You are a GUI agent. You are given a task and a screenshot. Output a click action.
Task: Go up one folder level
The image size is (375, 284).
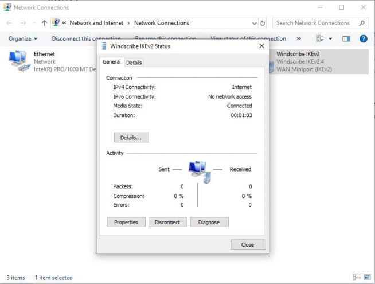click(x=44, y=23)
